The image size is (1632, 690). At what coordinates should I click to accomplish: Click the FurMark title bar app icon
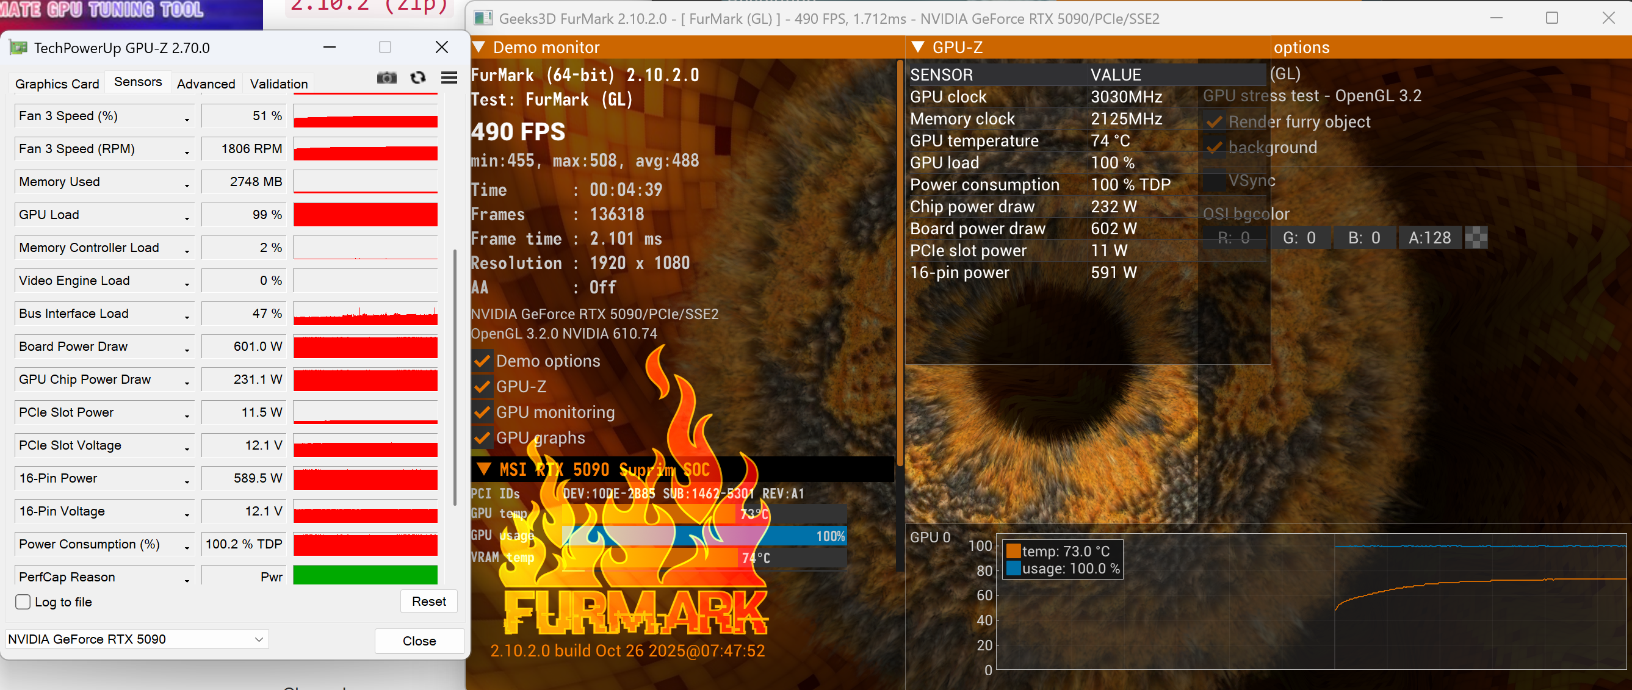[483, 18]
